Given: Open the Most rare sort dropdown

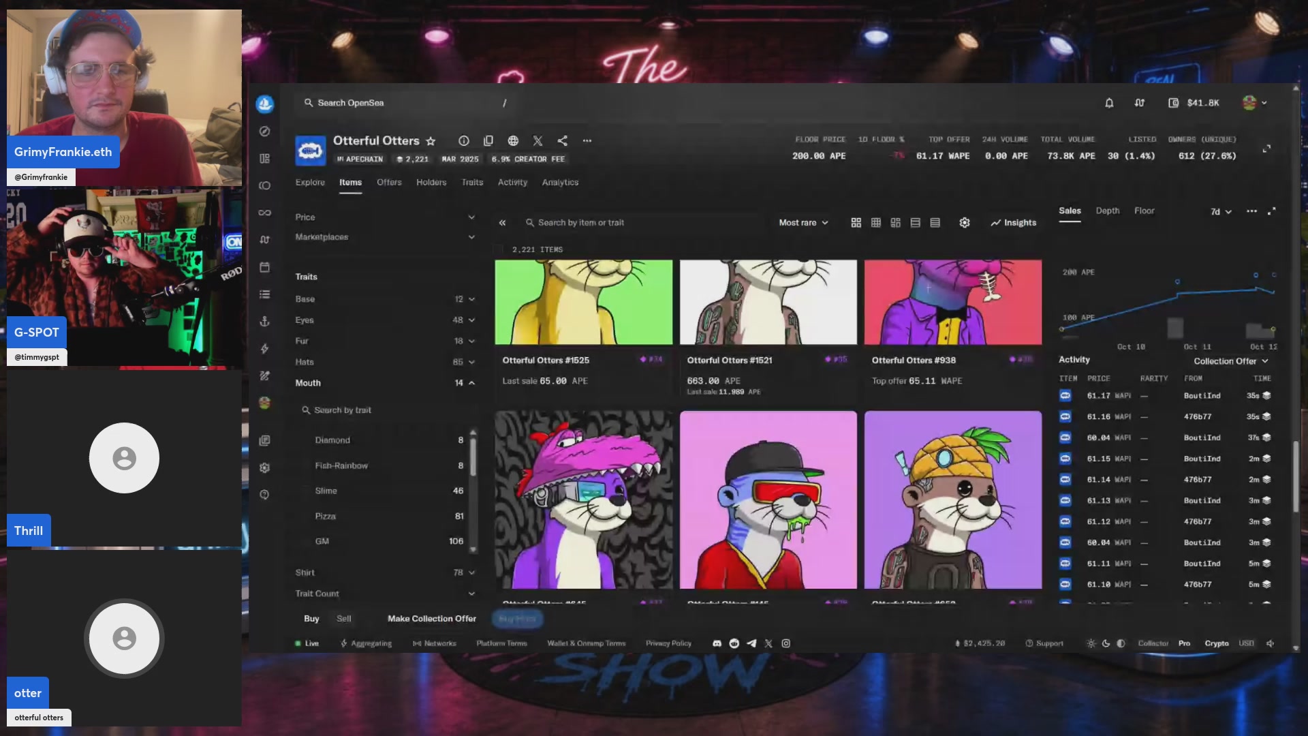Looking at the screenshot, I should [803, 223].
